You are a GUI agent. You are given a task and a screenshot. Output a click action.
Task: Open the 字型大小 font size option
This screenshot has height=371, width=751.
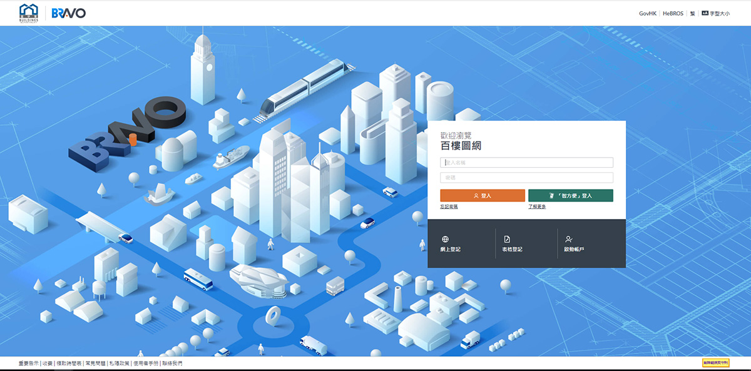(x=720, y=13)
